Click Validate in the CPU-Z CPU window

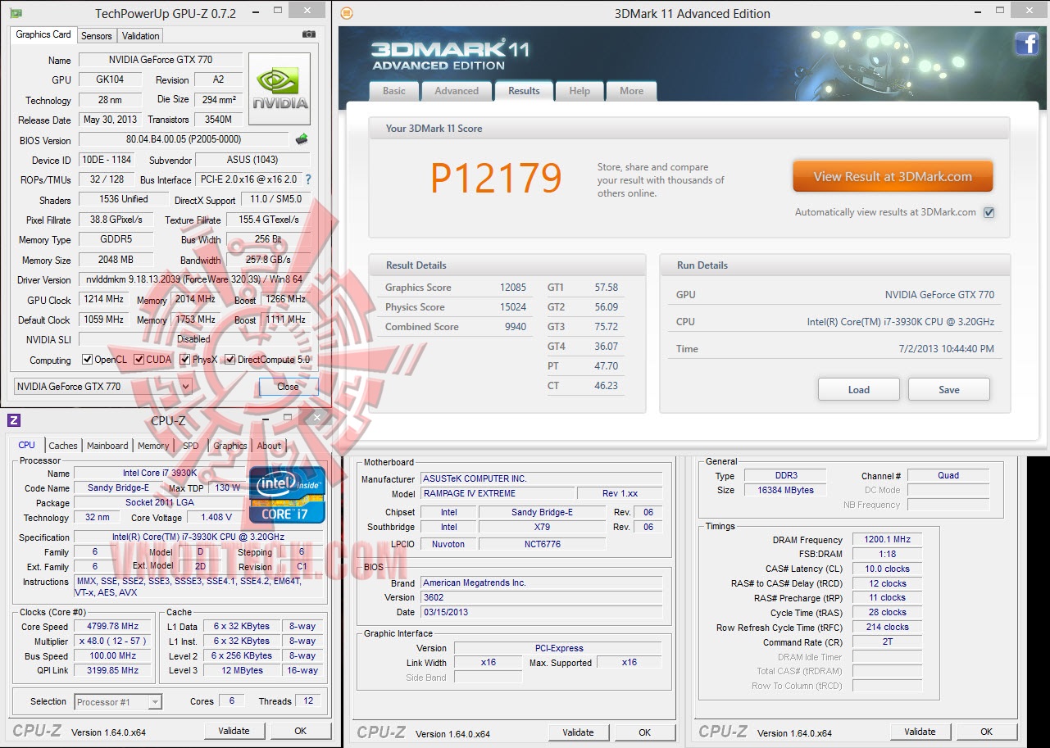click(x=234, y=731)
